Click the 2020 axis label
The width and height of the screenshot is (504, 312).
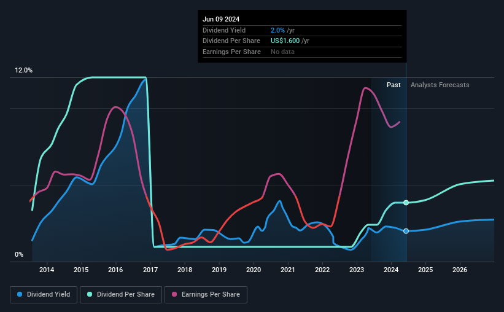coord(254,270)
